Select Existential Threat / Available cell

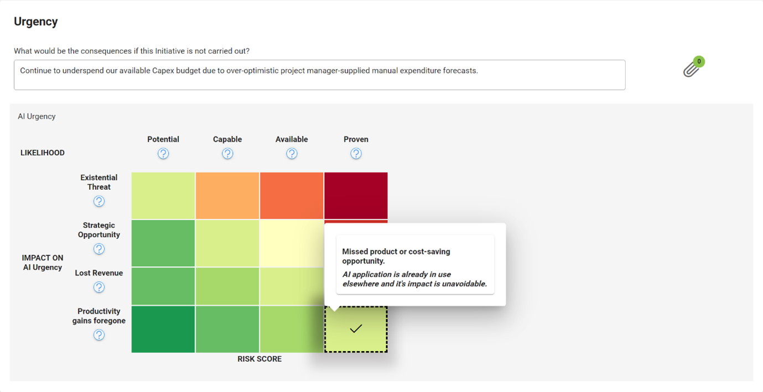[x=292, y=196]
